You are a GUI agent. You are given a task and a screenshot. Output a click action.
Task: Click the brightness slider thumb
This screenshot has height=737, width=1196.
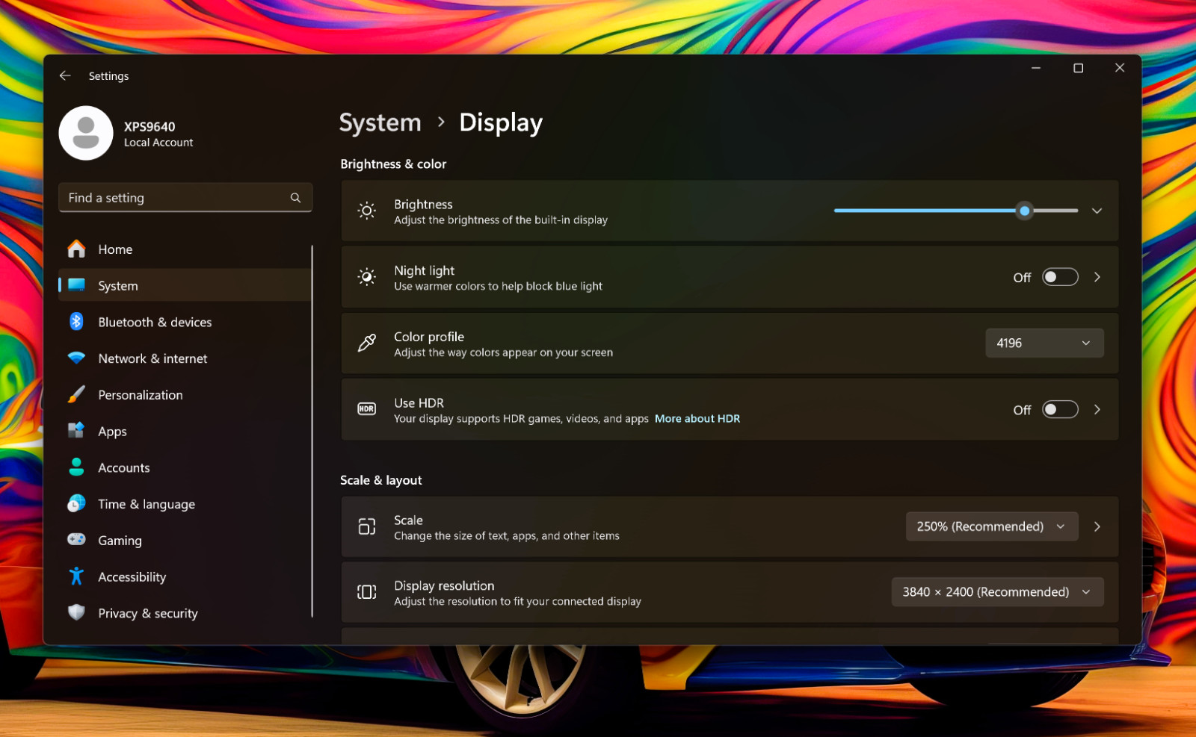coord(1025,211)
